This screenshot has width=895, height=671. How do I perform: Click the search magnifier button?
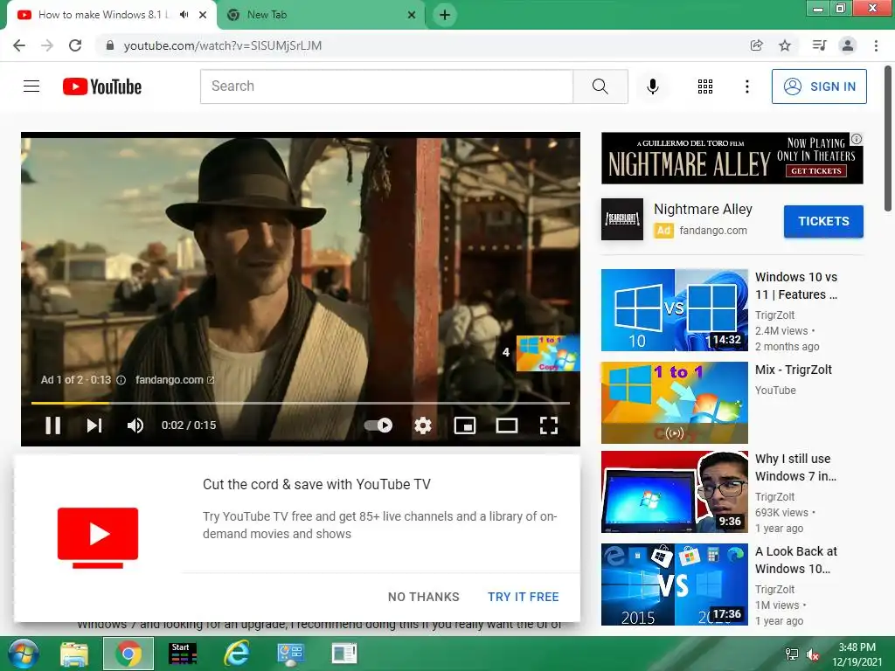pos(600,86)
